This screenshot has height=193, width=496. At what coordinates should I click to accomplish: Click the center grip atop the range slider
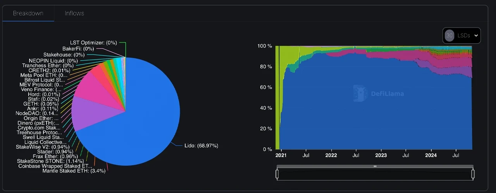375,166
